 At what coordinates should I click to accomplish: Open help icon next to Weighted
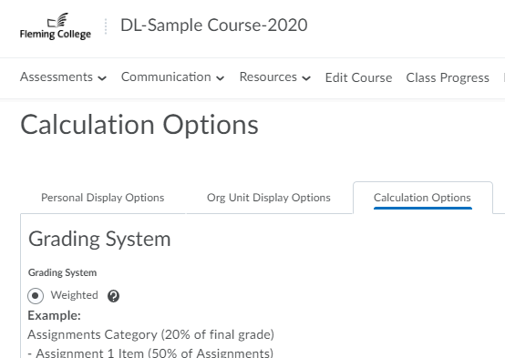coord(113,296)
